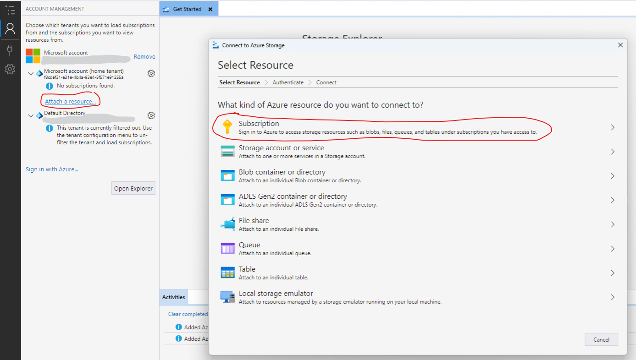
Task: Go to Authenticate breadcrumb step
Action: [x=288, y=82]
